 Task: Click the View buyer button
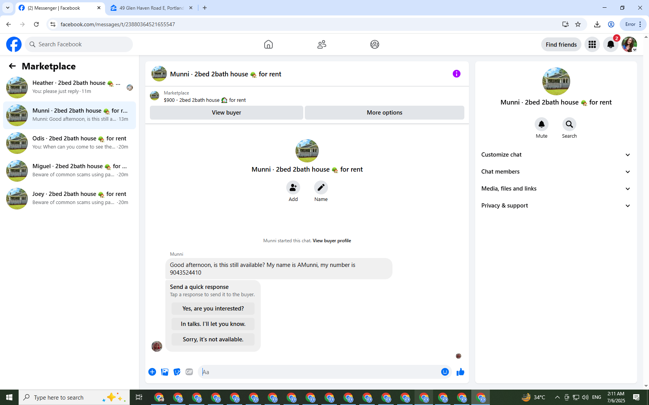pos(226,113)
